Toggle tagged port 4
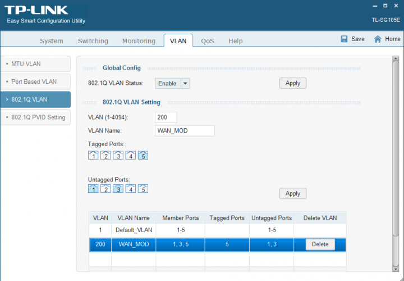This screenshot has width=404, height=281. click(x=130, y=155)
